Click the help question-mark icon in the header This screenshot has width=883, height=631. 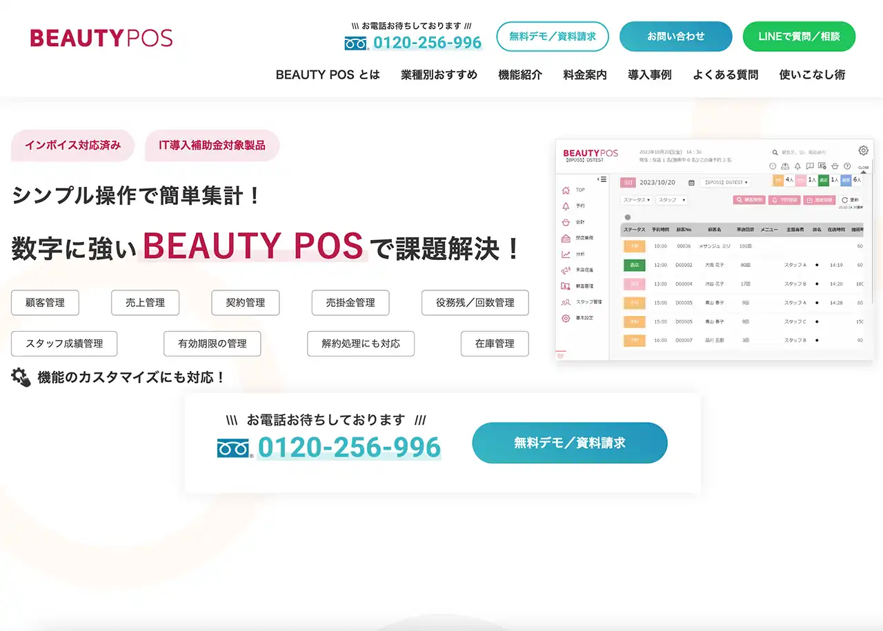(847, 166)
